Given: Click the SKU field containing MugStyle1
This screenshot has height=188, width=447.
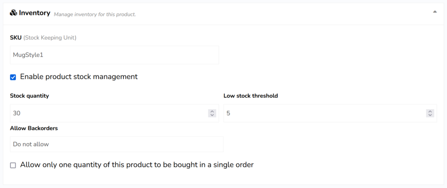Looking at the screenshot, I should click(x=114, y=55).
